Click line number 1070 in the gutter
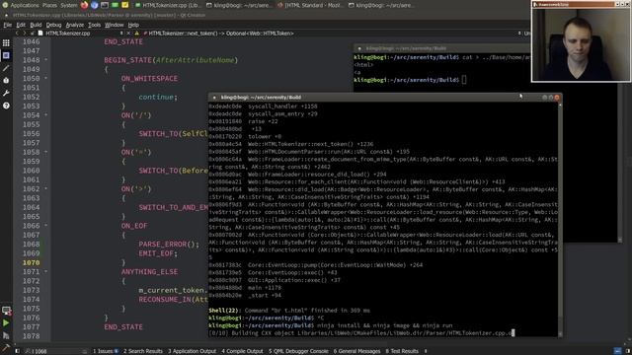 31,262
